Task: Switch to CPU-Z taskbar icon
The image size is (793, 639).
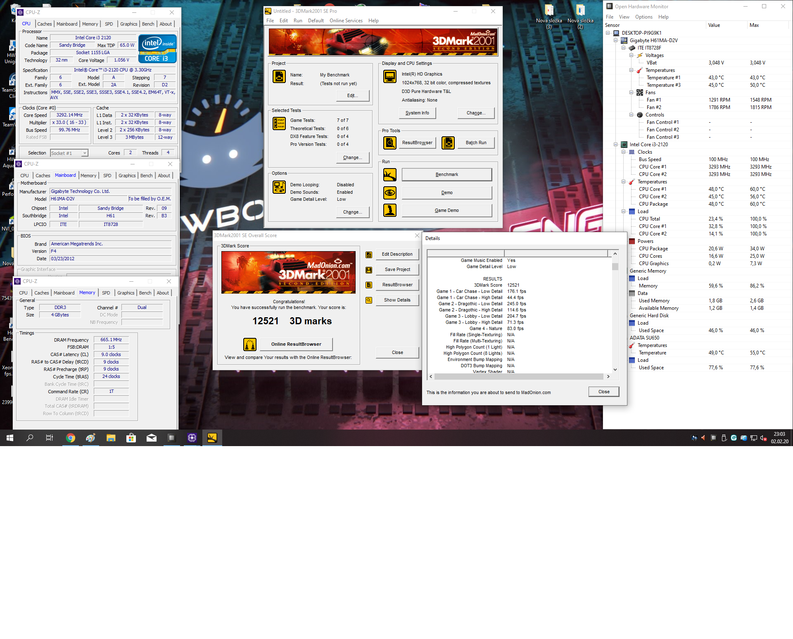Action: tap(192, 438)
